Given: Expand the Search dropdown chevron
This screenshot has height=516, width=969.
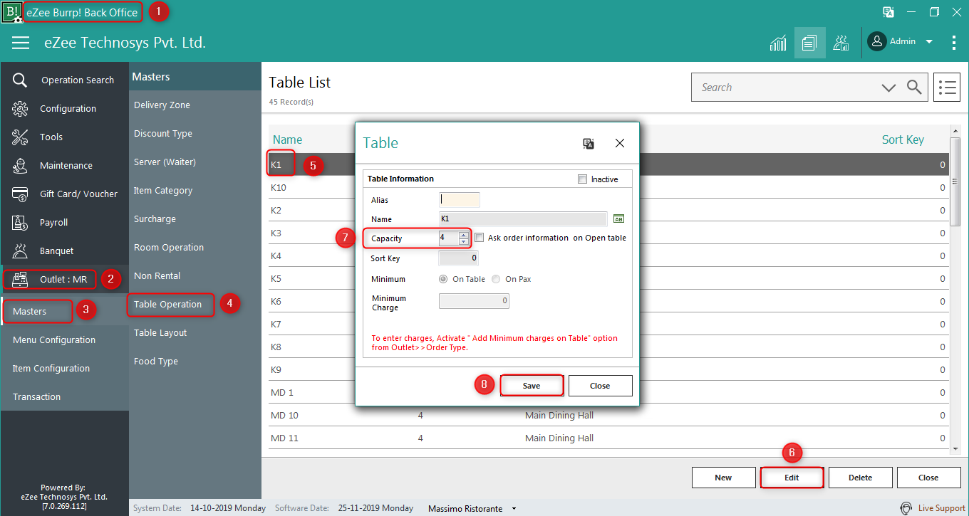Looking at the screenshot, I should click(888, 88).
